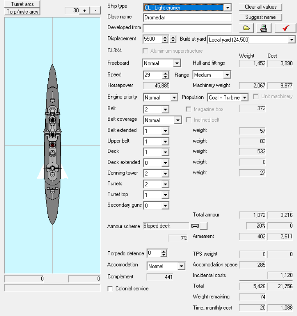
Task: Show Torp/msle arcs on the diagram
Action: pyautogui.click(x=22, y=12)
